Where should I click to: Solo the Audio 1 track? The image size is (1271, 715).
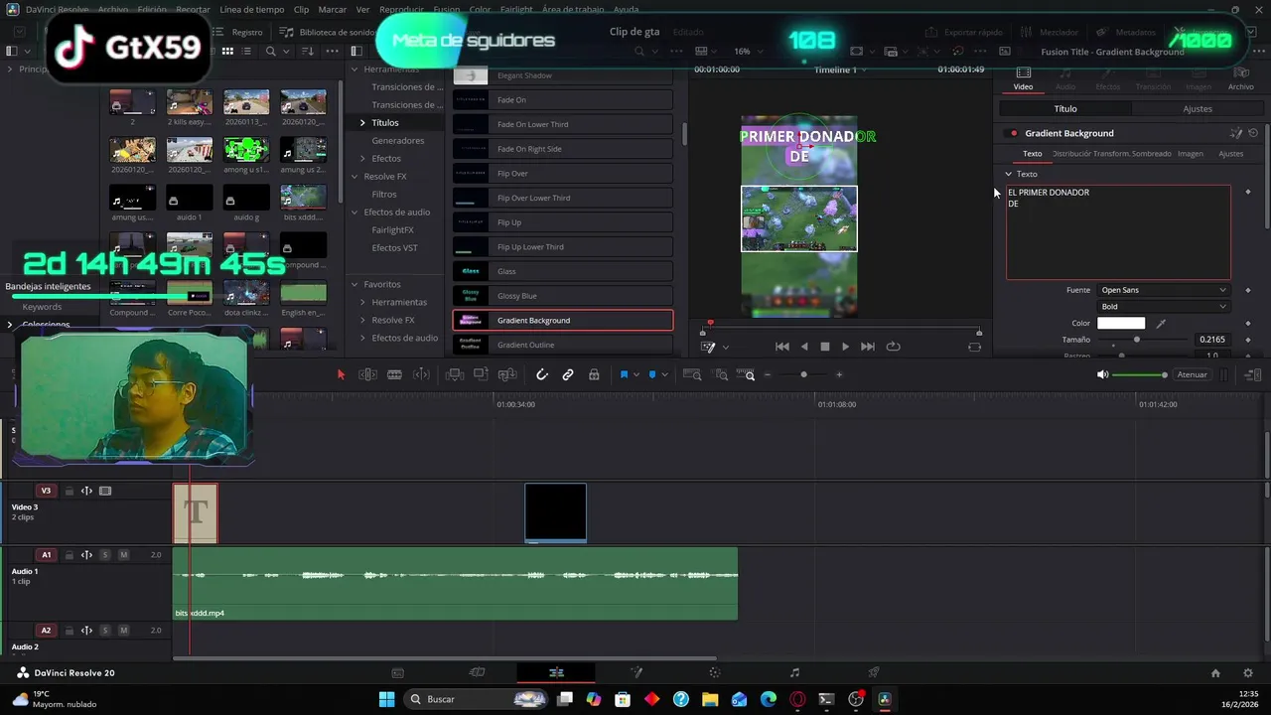(x=104, y=555)
